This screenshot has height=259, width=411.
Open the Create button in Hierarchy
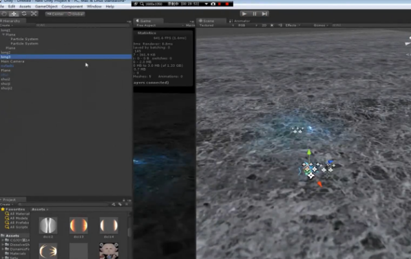tap(6, 25)
